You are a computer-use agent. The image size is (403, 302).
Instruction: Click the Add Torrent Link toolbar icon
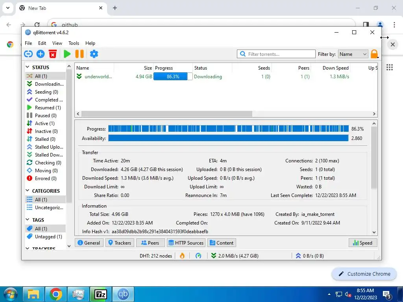(x=28, y=54)
